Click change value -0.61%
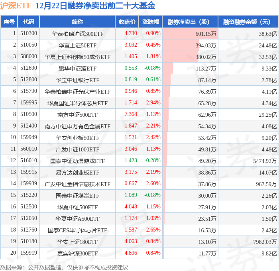This screenshot has width=279, height=271. click(x=152, y=80)
